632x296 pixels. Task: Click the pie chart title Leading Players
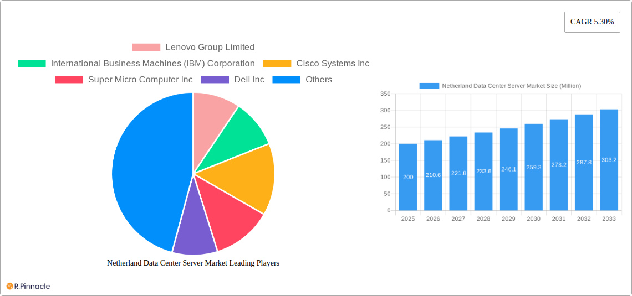click(193, 263)
